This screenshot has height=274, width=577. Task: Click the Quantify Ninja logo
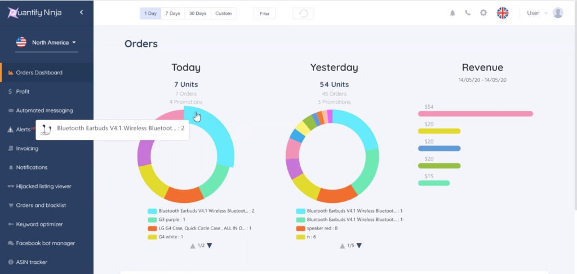[x=34, y=13]
